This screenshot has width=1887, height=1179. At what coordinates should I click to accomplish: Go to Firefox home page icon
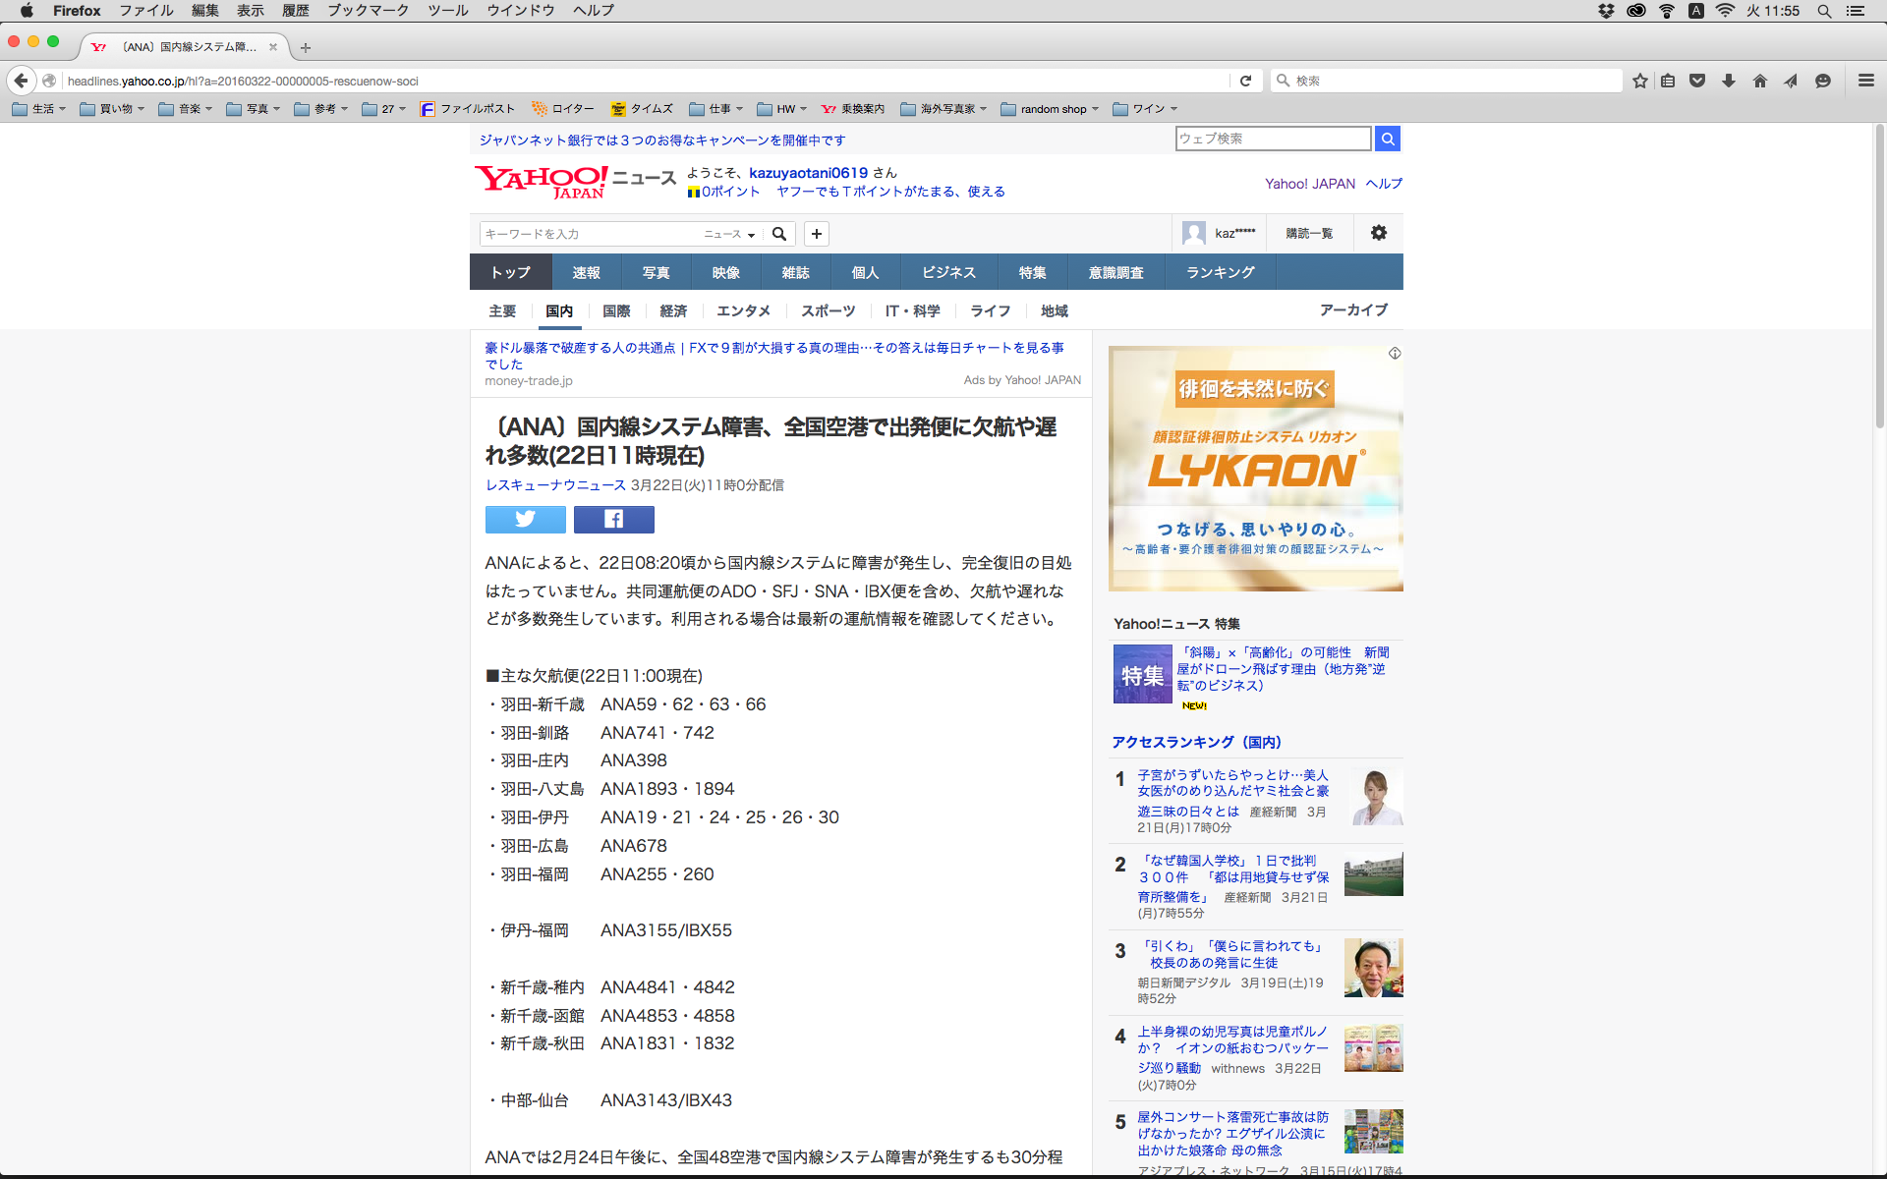[x=1759, y=81]
